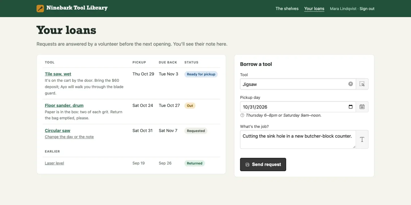Click the EARLIER section label
The image size is (411, 205).
point(52,151)
